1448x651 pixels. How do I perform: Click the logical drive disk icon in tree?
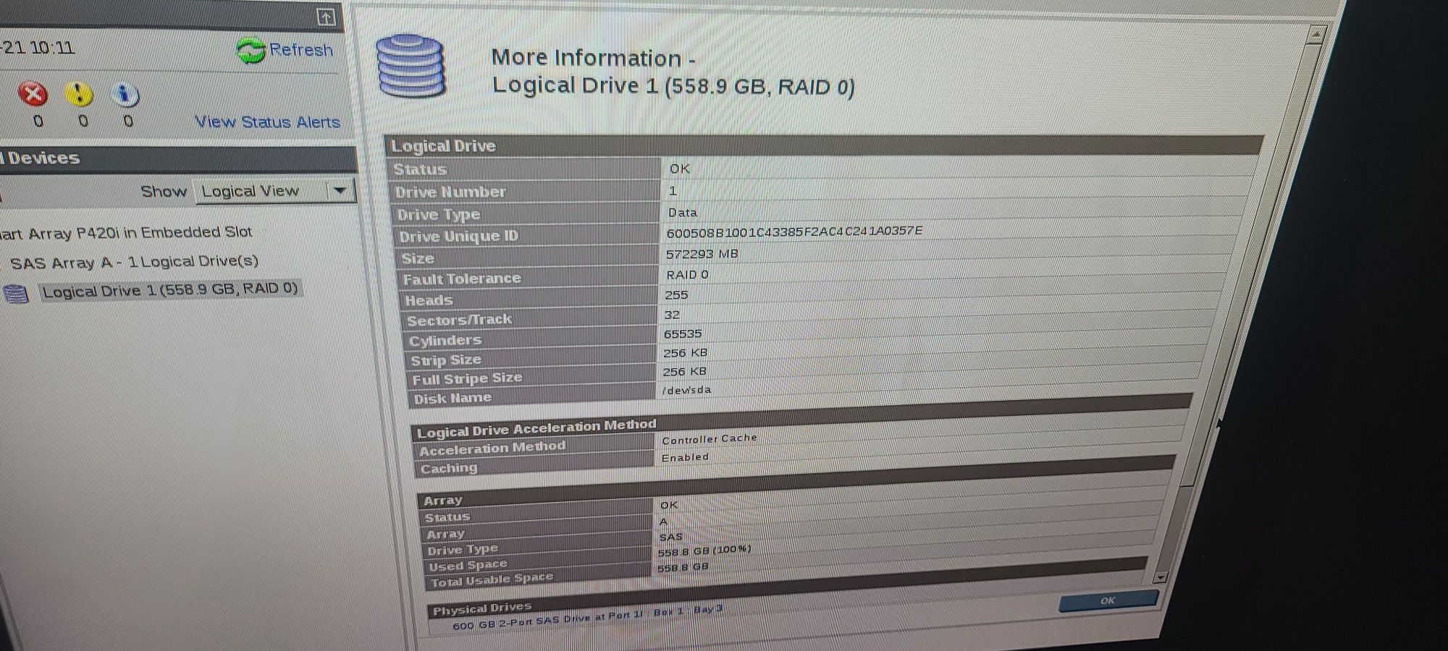click(x=16, y=294)
